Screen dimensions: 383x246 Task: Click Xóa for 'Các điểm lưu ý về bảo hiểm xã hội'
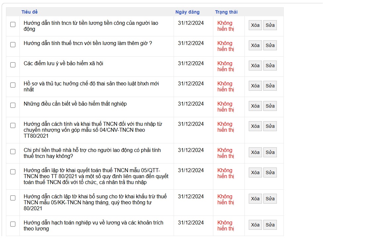[x=255, y=66]
